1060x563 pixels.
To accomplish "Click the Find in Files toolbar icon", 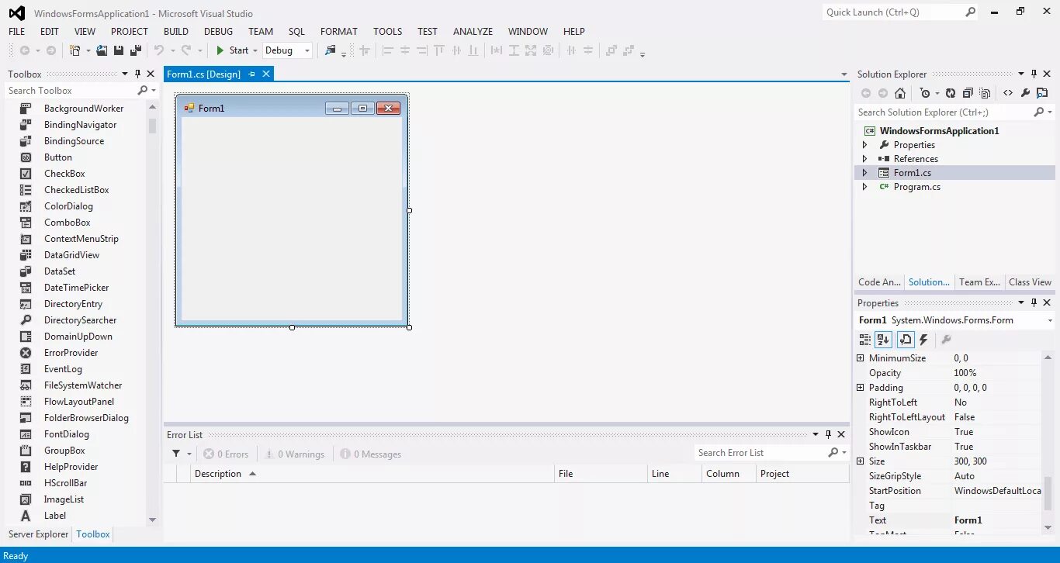I will pos(331,50).
